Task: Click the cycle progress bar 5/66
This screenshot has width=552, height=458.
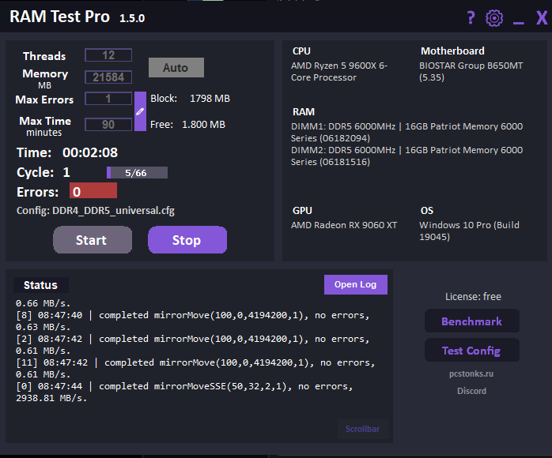Action: click(x=137, y=173)
